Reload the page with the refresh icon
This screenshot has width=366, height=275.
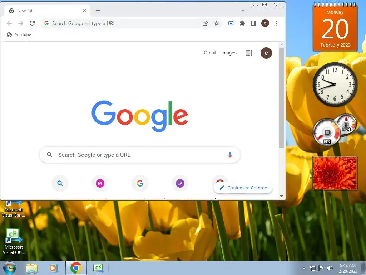32,23
